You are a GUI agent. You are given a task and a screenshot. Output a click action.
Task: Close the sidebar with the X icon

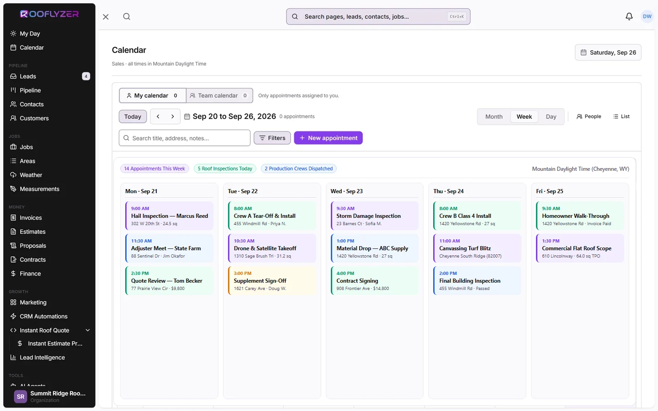coord(106,17)
